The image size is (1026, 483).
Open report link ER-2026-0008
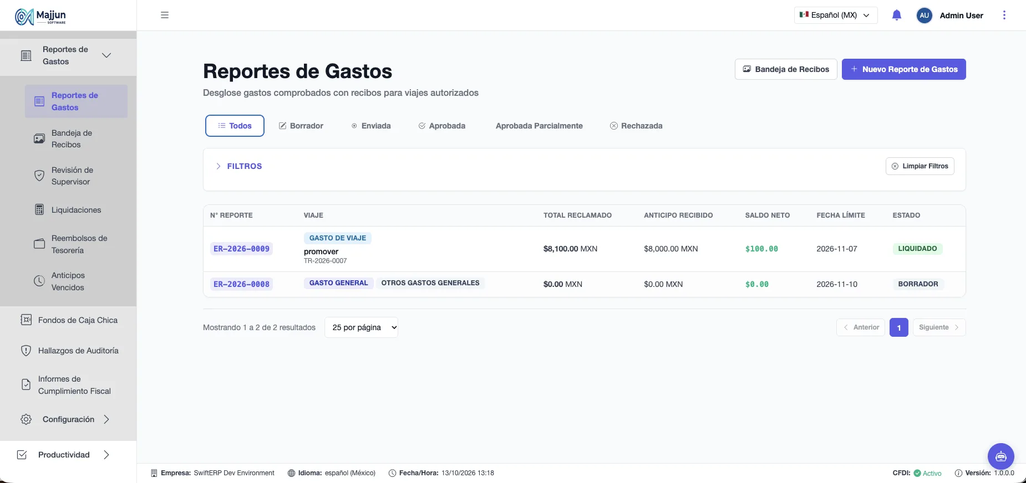click(x=242, y=284)
